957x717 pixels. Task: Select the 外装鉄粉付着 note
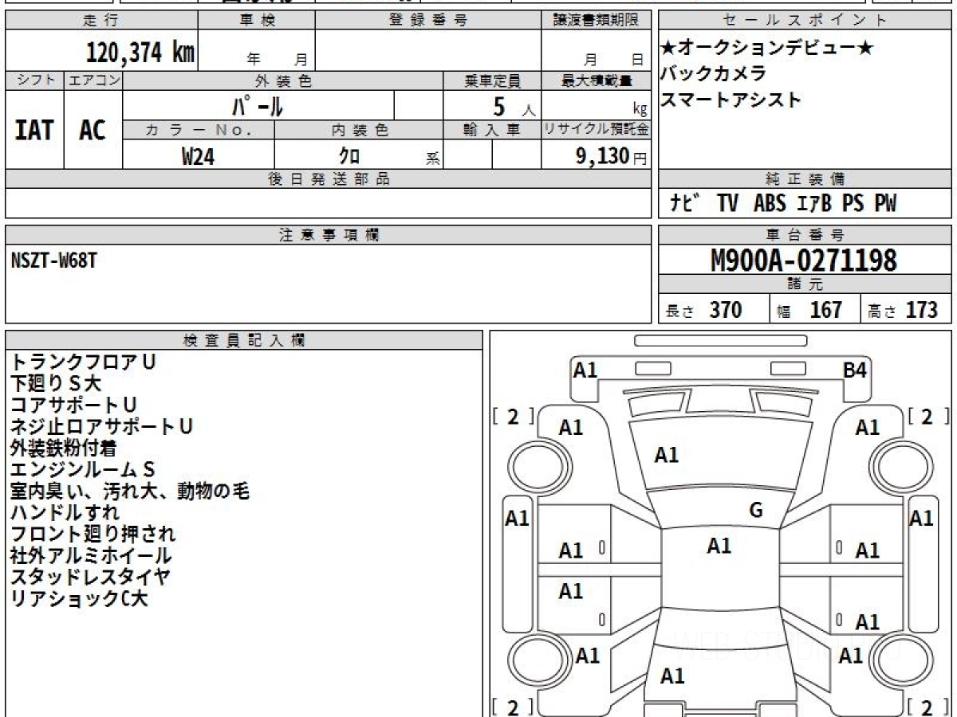pos(63,449)
